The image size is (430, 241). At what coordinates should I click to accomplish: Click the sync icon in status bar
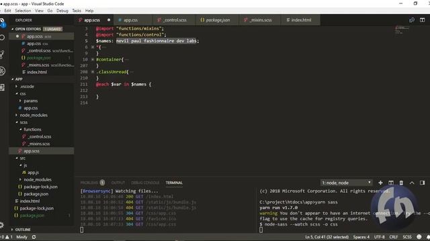(34, 237)
